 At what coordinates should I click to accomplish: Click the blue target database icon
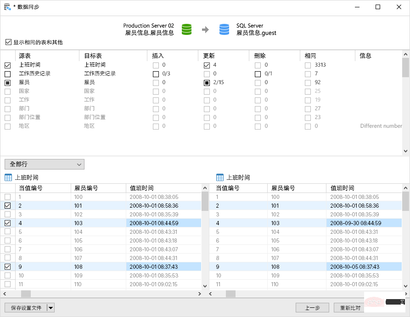coord(224,29)
